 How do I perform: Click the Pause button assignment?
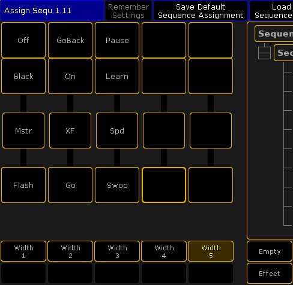pos(117,40)
